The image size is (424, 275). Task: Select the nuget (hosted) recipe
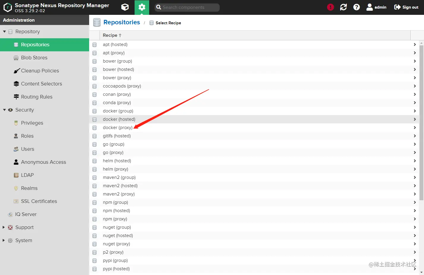click(254, 236)
